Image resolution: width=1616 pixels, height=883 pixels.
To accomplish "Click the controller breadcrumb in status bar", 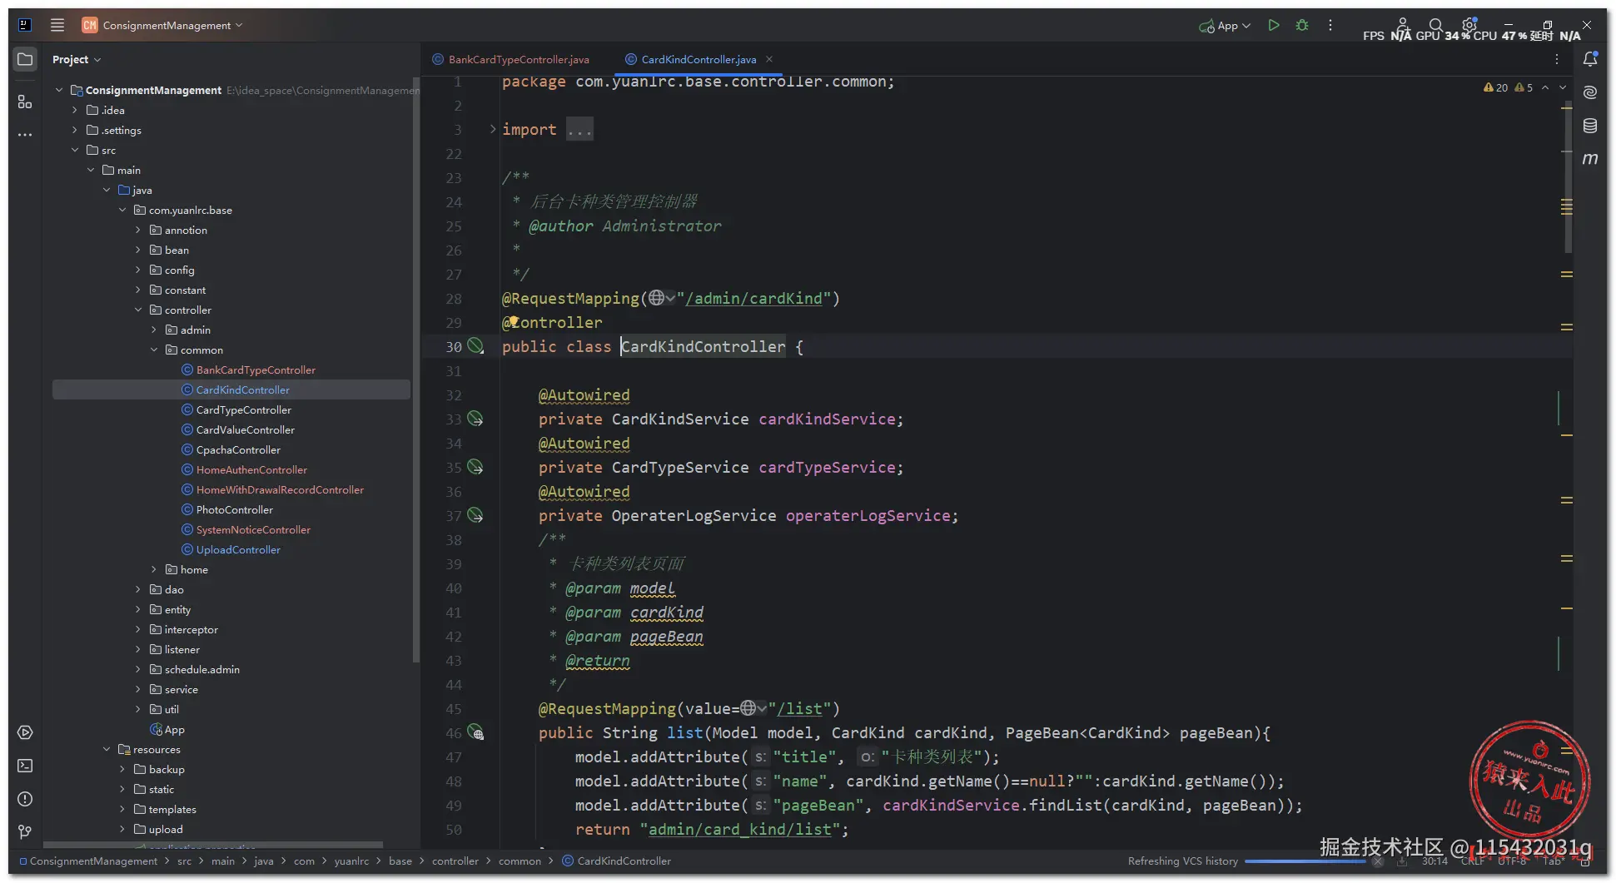I will tap(455, 861).
